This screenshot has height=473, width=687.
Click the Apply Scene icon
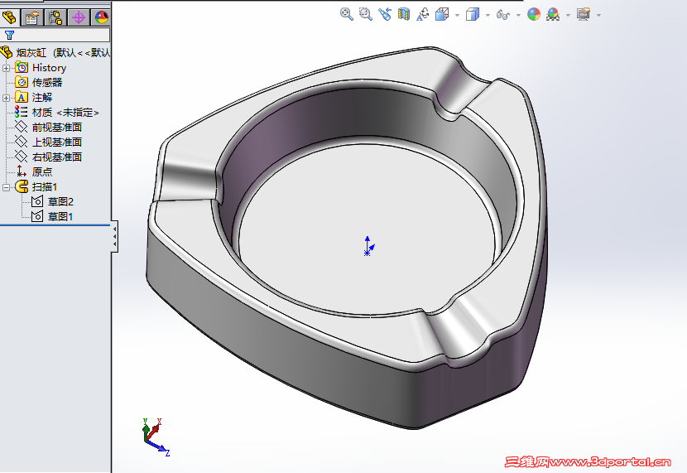click(x=553, y=14)
